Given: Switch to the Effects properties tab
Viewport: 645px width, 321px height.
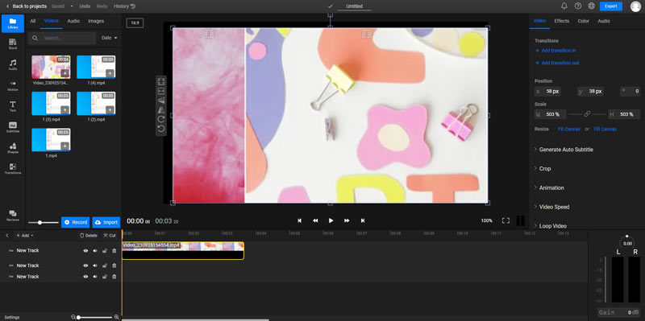Looking at the screenshot, I should pos(561,21).
